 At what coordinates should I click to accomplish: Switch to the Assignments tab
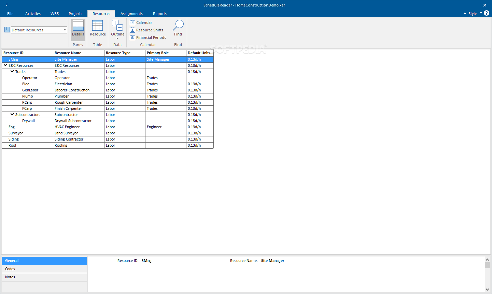coord(131,14)
